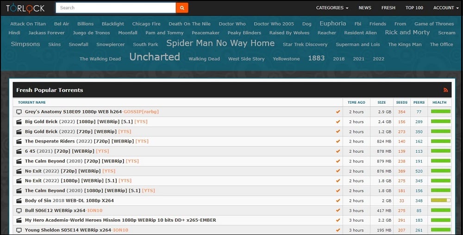Click the Torlock logo
This screenshot has width=463, height=235.
(x=25, y=8)
